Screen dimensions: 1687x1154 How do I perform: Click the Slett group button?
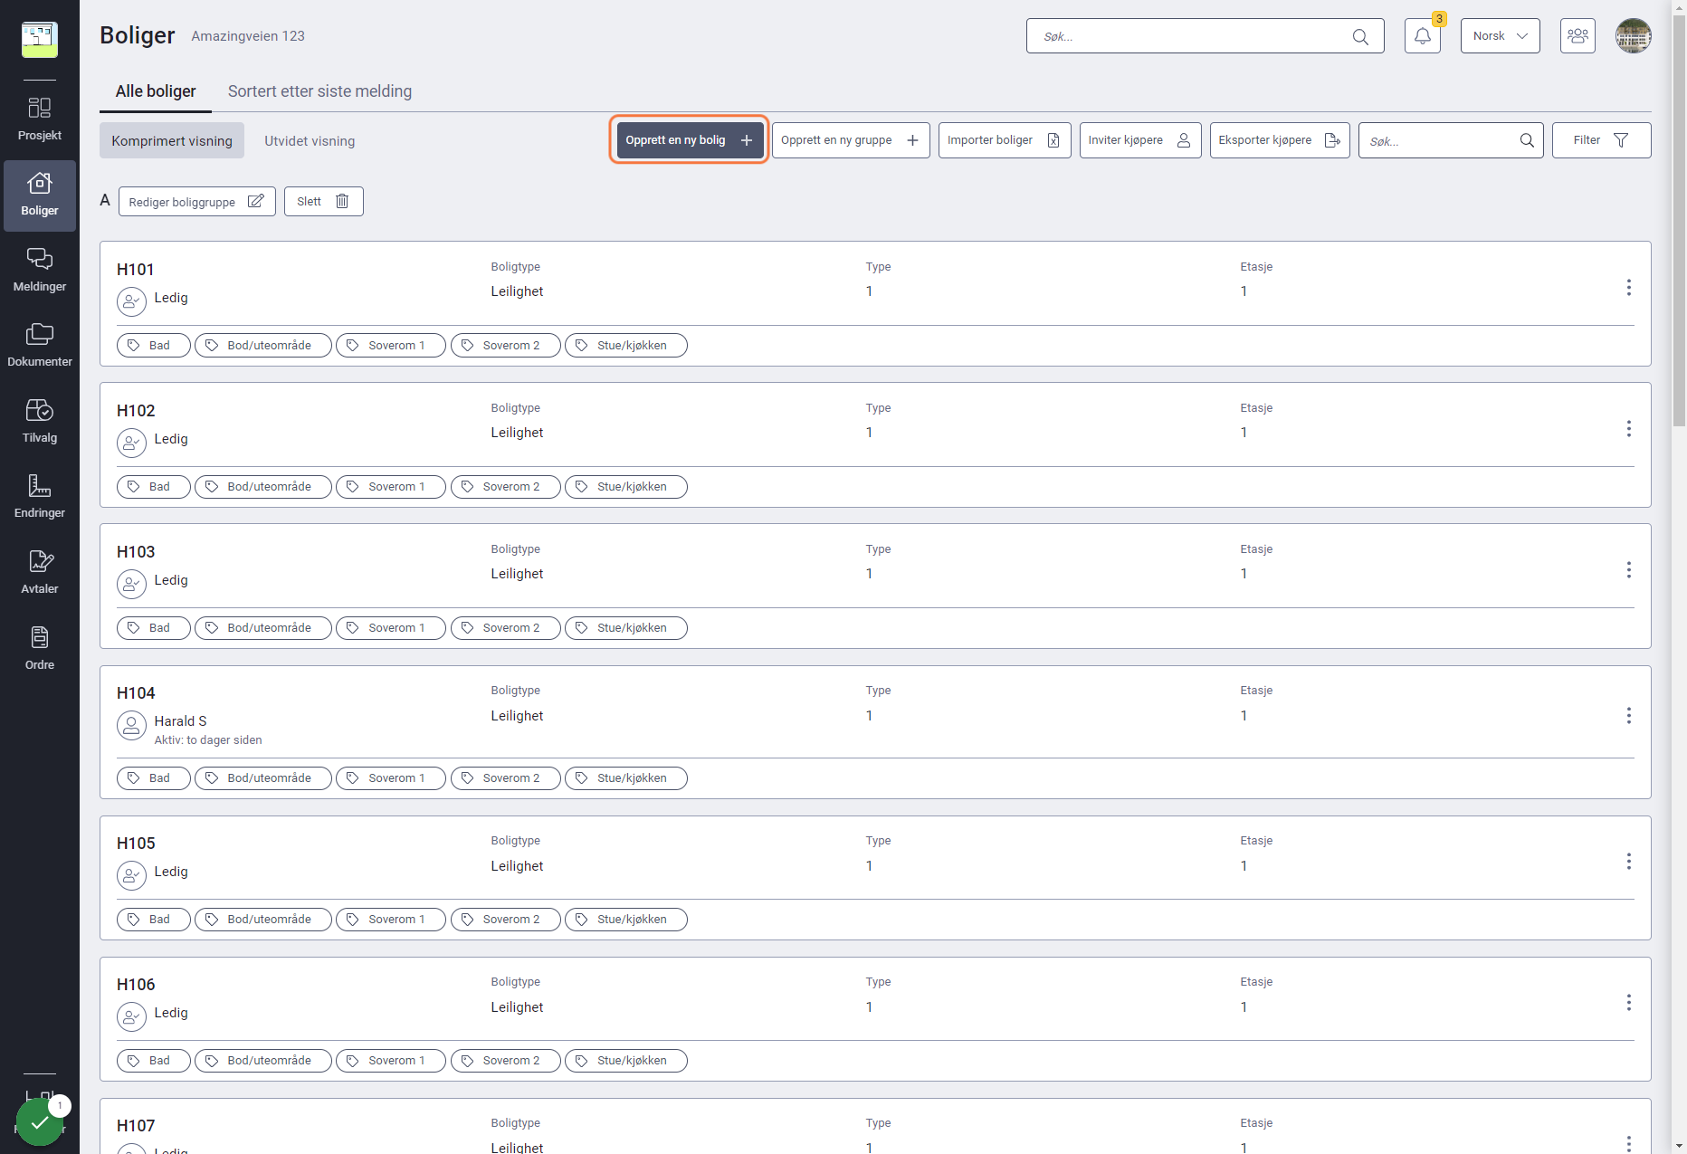(x=323, y=201)
